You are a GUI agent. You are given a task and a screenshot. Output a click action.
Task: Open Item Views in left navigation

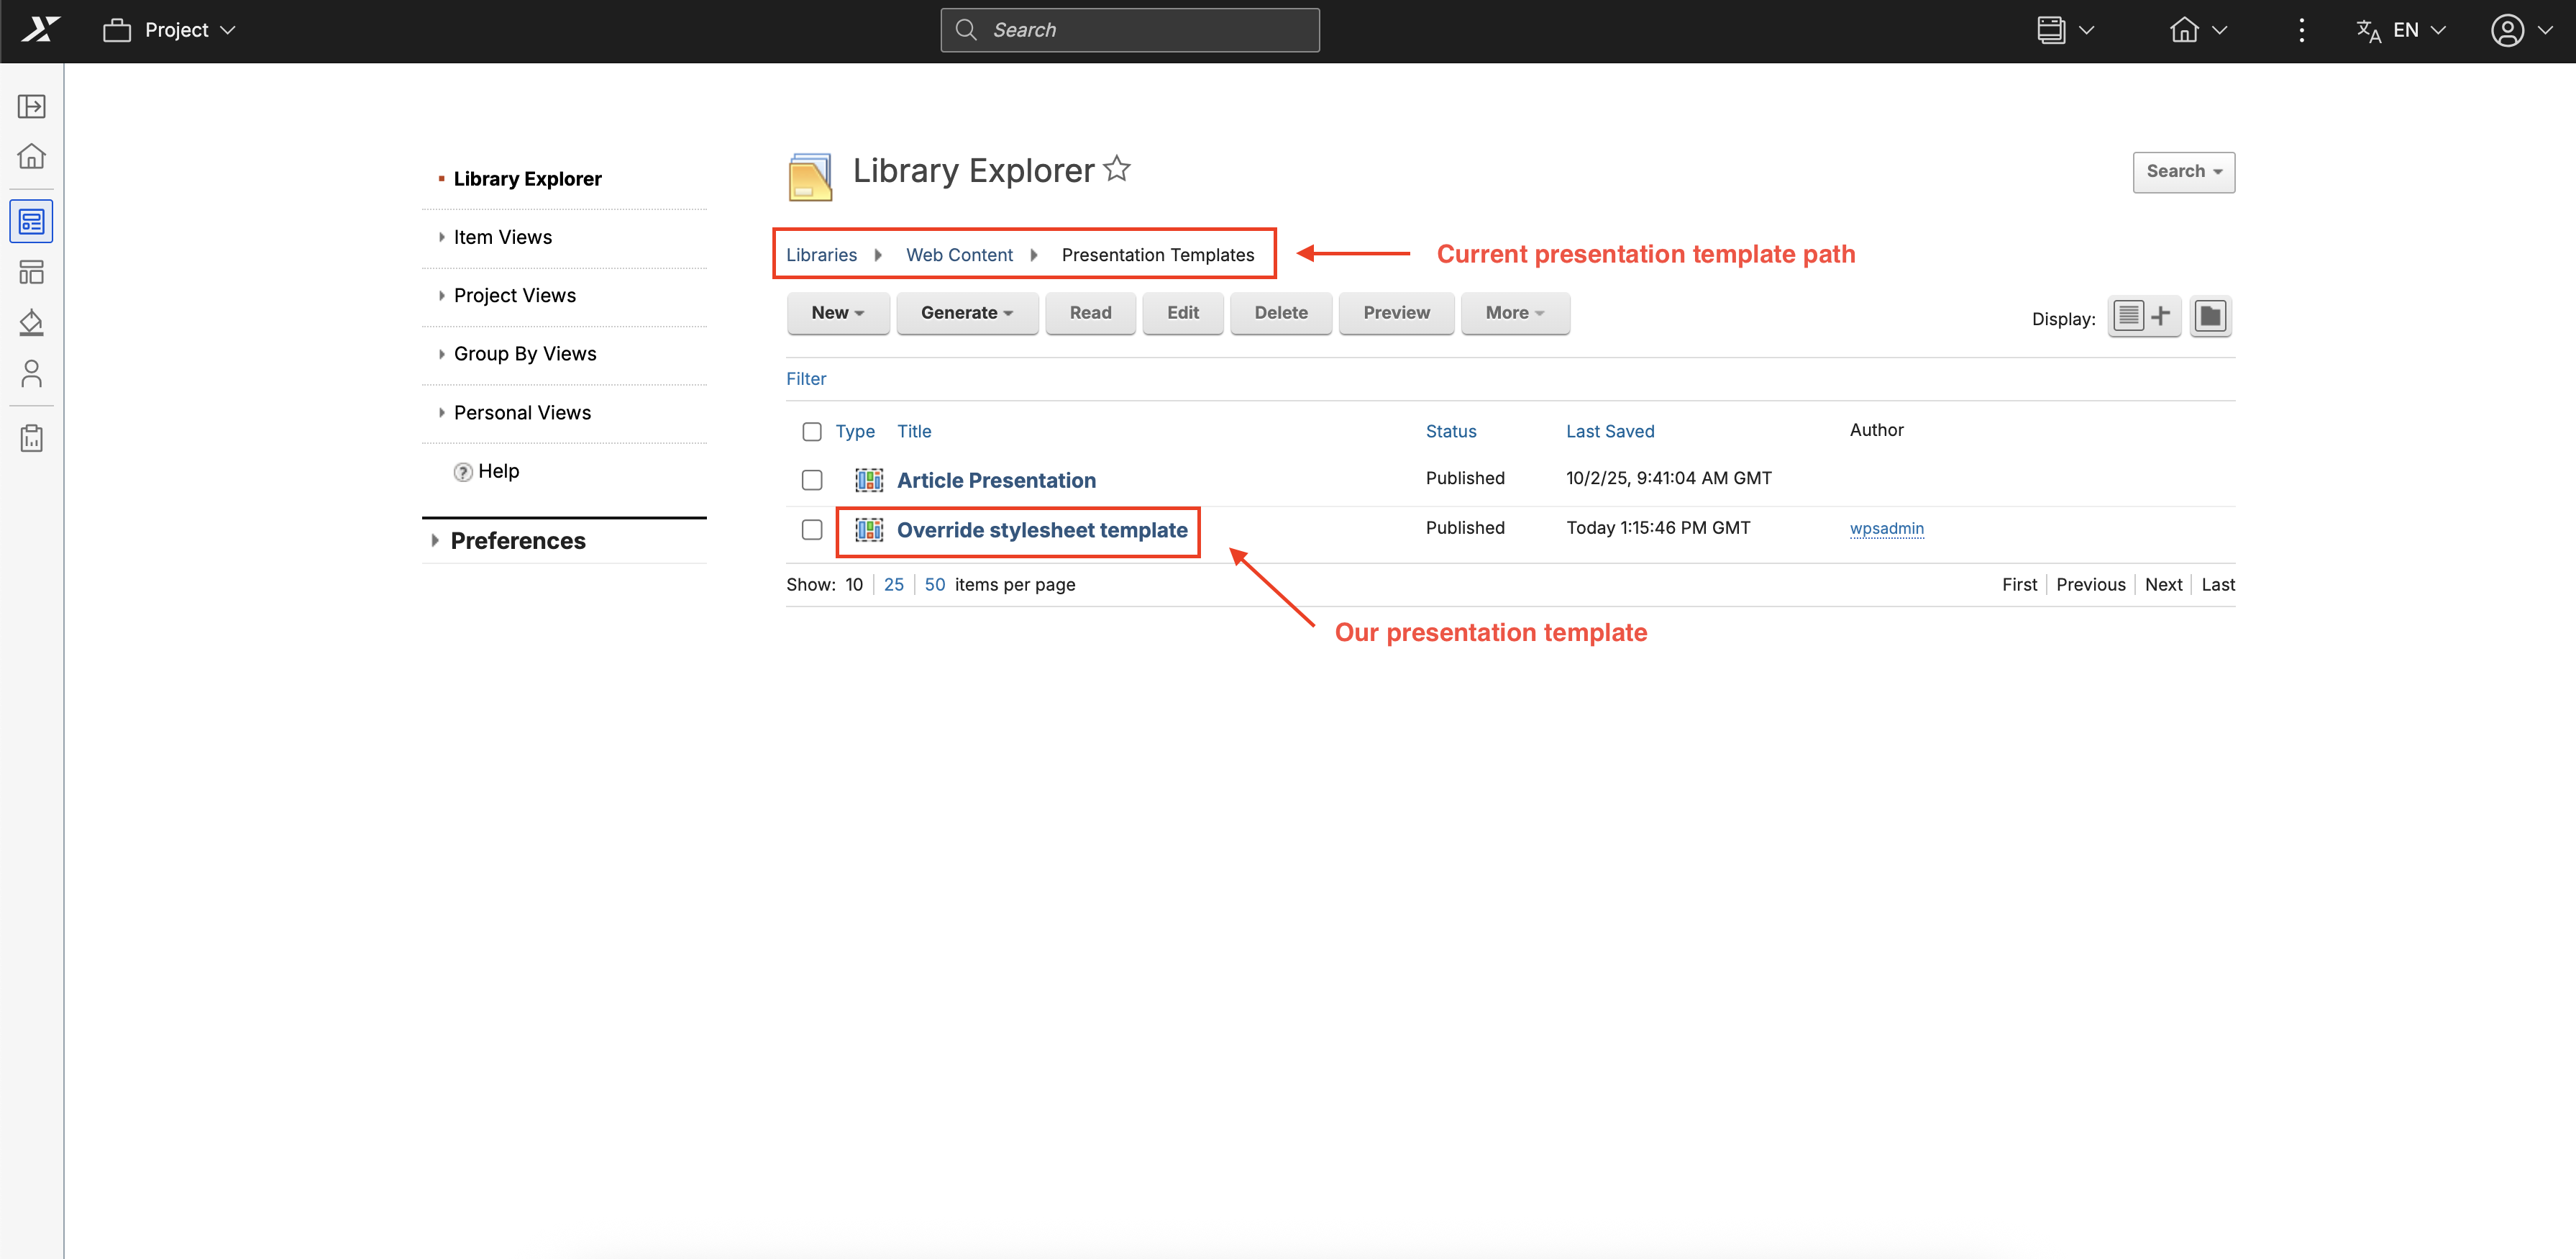(502, 237)
